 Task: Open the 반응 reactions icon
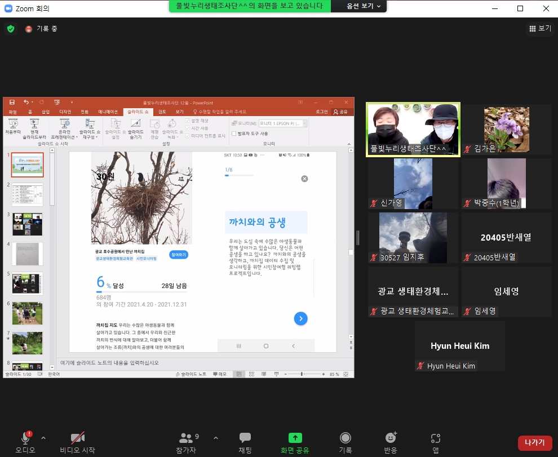(391, 438)
